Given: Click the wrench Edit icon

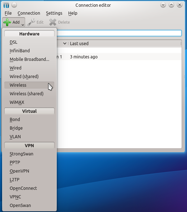Looking at the screenshot, I should coord(31,22).
